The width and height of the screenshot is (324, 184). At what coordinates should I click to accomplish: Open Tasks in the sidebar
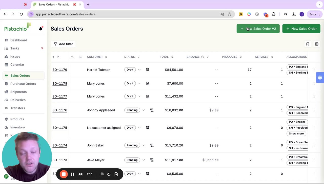point(24,48)
